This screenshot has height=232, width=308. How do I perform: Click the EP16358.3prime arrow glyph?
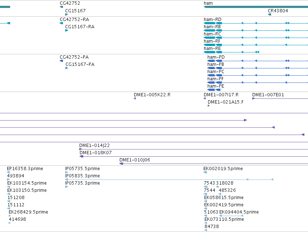point(8,172)
